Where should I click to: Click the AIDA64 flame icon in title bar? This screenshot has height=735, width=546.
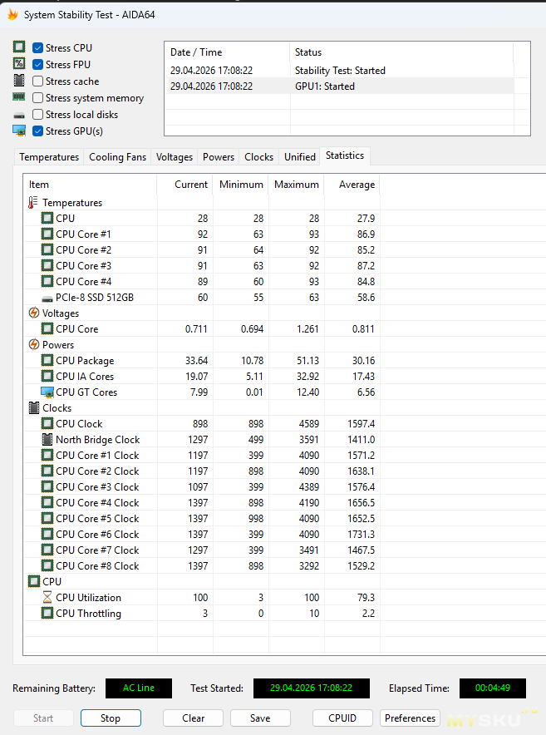tap(12, 14)
